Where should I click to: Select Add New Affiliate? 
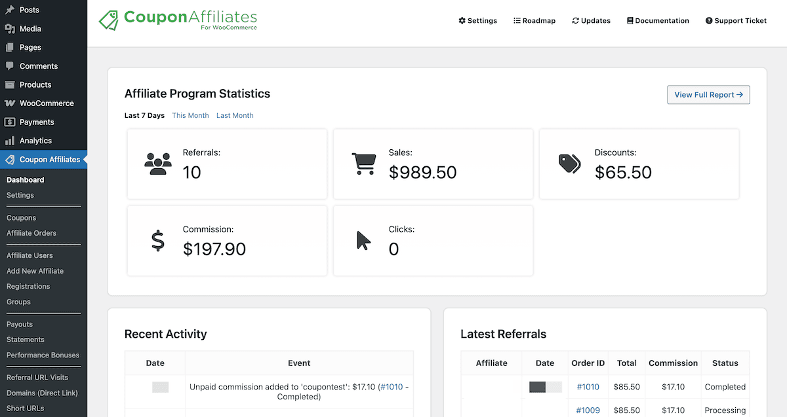point(35,271)
